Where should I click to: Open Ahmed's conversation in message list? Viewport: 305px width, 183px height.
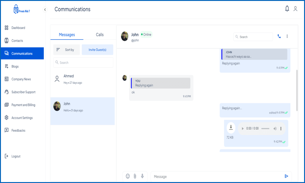coord(82,79)
